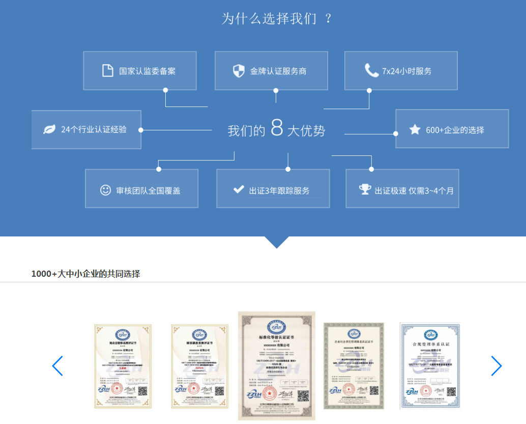Viewport: 526px width, 424px height.
Task: View the 企业社会责任管理体系 certificate
Action: coord(354,366)
